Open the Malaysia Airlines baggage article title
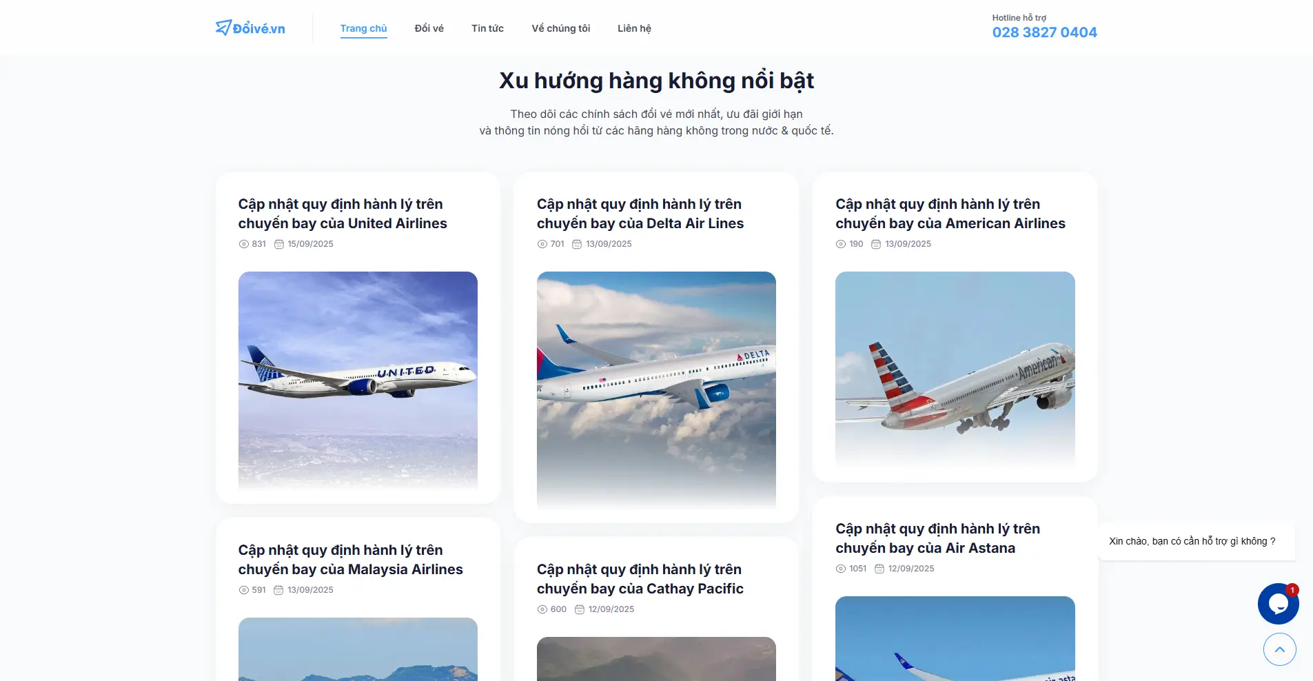Viewport: 1313px width, 681px height. 350,560
